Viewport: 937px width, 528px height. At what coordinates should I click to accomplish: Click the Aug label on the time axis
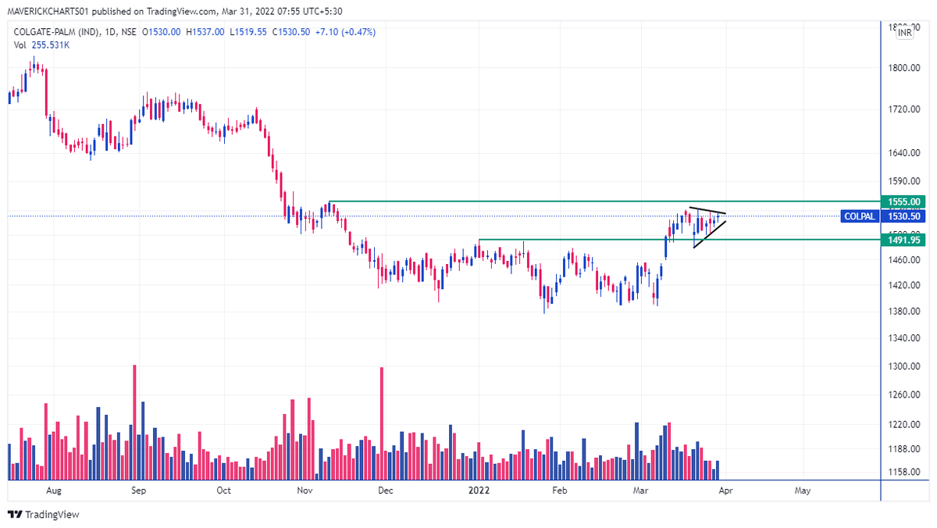tap(54, 491)
